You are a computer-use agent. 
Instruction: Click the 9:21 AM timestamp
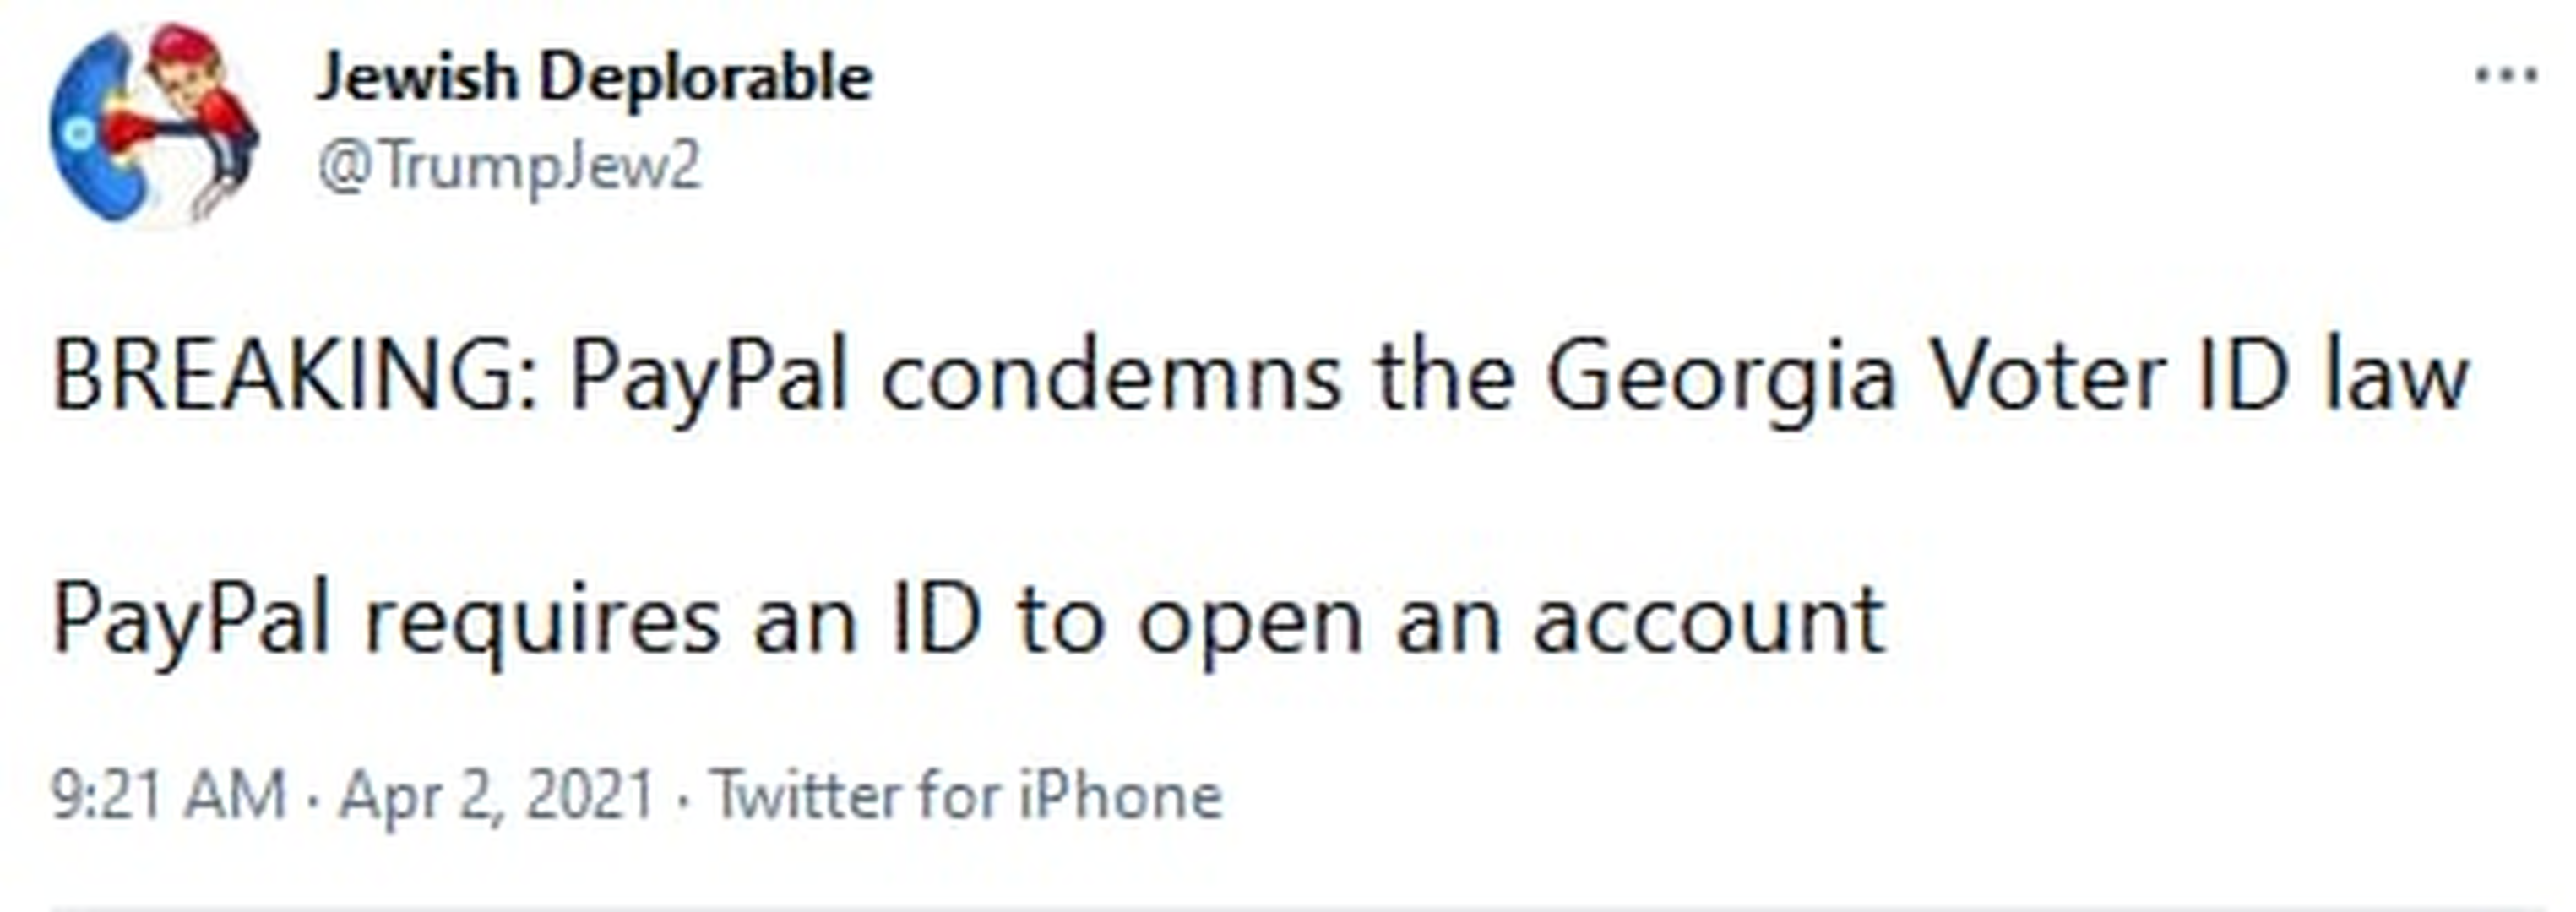[168, 796]
